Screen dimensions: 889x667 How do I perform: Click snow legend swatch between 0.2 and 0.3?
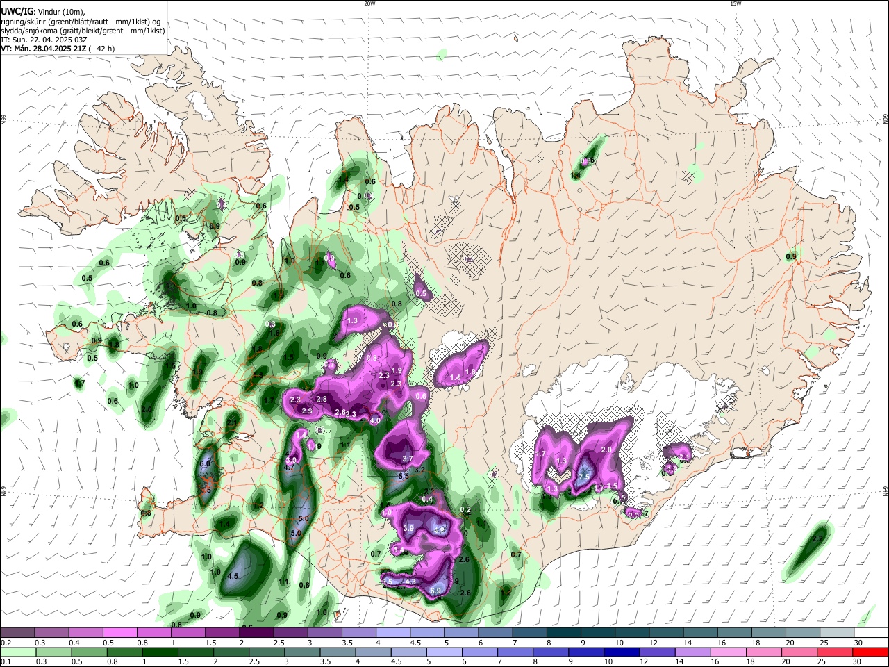[17, 632]
